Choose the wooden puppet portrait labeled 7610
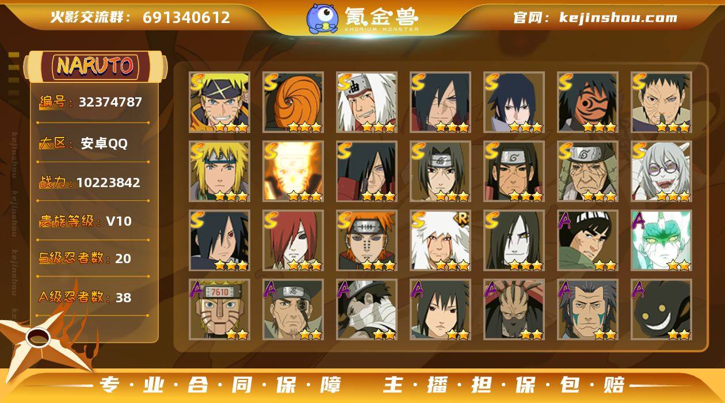The image size is (725, 403). click(x=219, y=310)
